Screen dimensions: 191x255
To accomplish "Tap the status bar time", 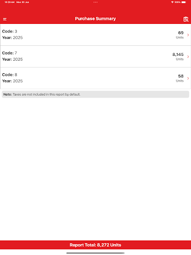I will pyautogui.click(x=9, y=2).
